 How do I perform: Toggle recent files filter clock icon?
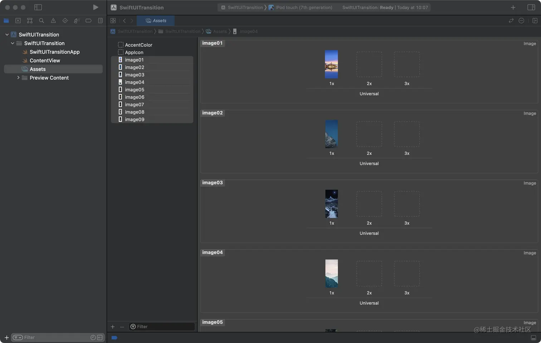(x=93, y=337)
